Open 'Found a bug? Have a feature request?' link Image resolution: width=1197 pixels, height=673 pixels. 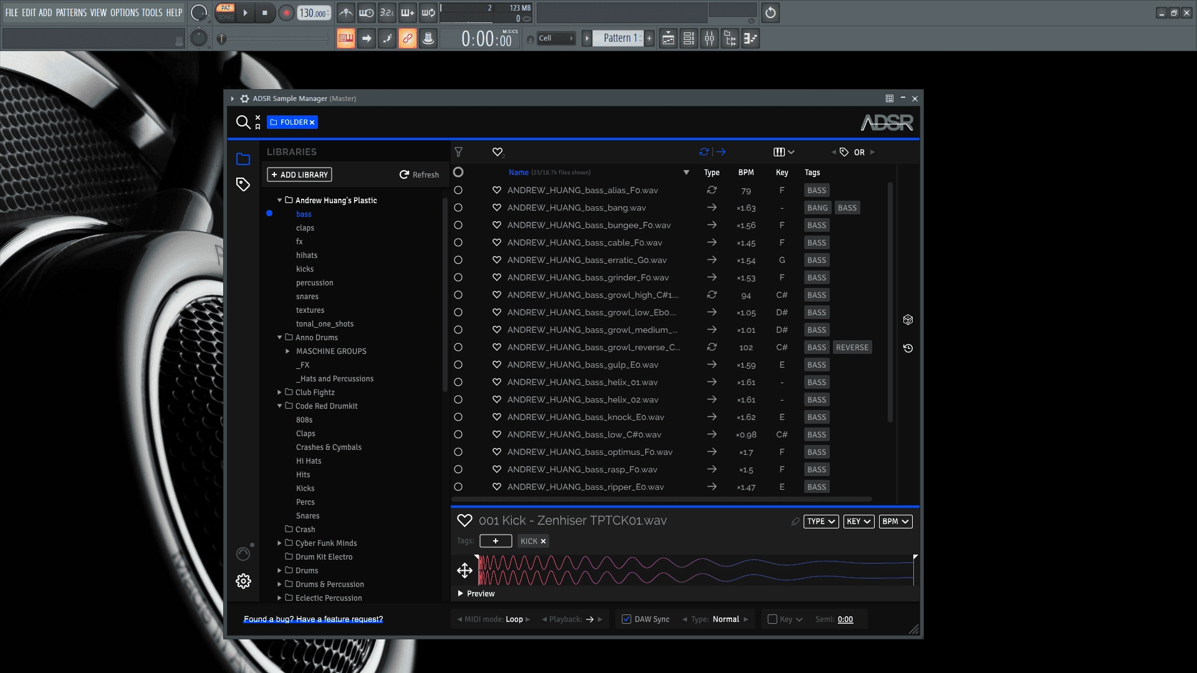313,619
